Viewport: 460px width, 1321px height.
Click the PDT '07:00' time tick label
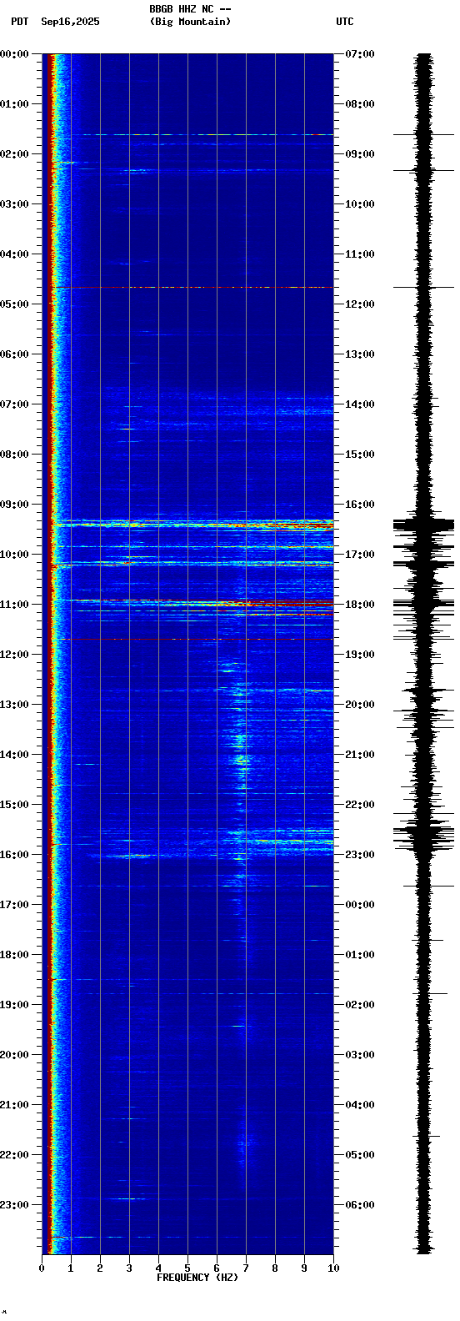click(14, 404)
